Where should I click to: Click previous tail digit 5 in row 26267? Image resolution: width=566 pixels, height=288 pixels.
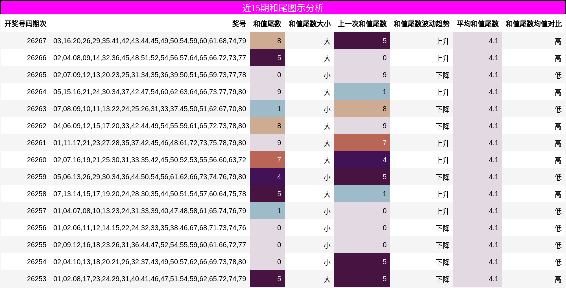[362, 41]
